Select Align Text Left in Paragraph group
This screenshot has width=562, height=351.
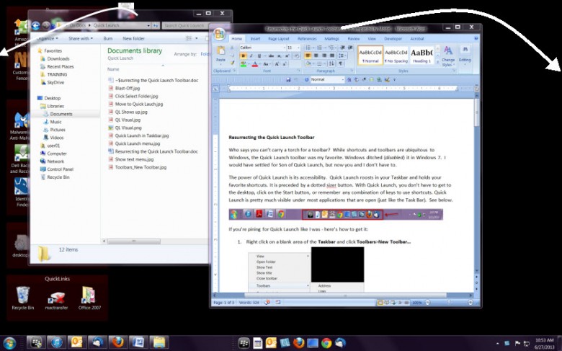(308, 56)
